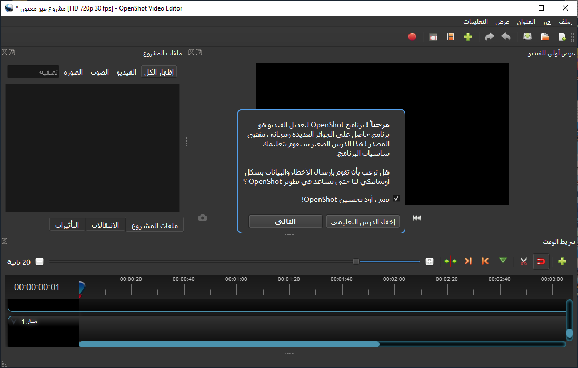Expand track مسار 1 menu arrow

[x=14, y=322]
